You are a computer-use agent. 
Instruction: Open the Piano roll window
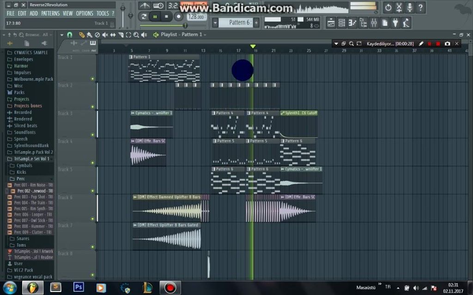tap(352, 23)
